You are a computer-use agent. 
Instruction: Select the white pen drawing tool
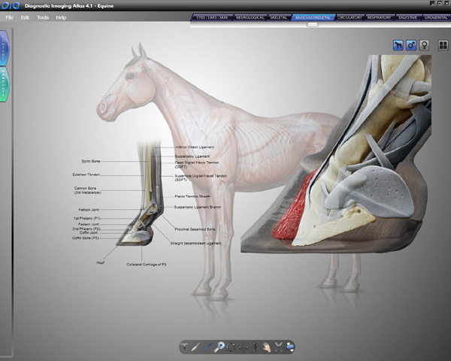pyautogui.click(x=195, y=347)
